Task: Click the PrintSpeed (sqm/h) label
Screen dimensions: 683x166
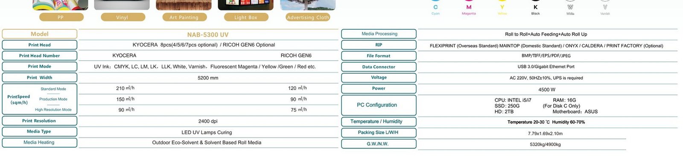Action: [19, 99]
